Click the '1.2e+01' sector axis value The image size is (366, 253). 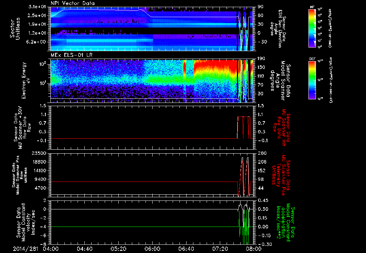[x=37, y=33]
